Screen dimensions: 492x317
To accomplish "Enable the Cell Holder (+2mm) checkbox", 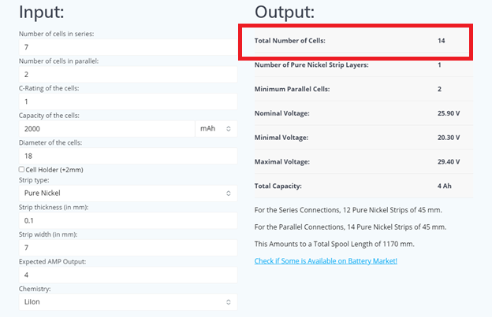I will [x=21, y=169].
